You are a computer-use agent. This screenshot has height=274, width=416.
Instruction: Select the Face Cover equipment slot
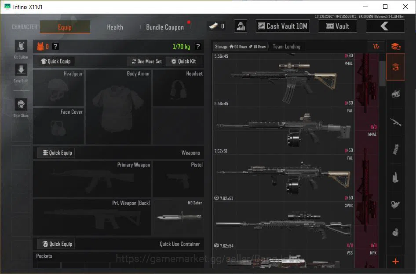[x=58, y=126]
